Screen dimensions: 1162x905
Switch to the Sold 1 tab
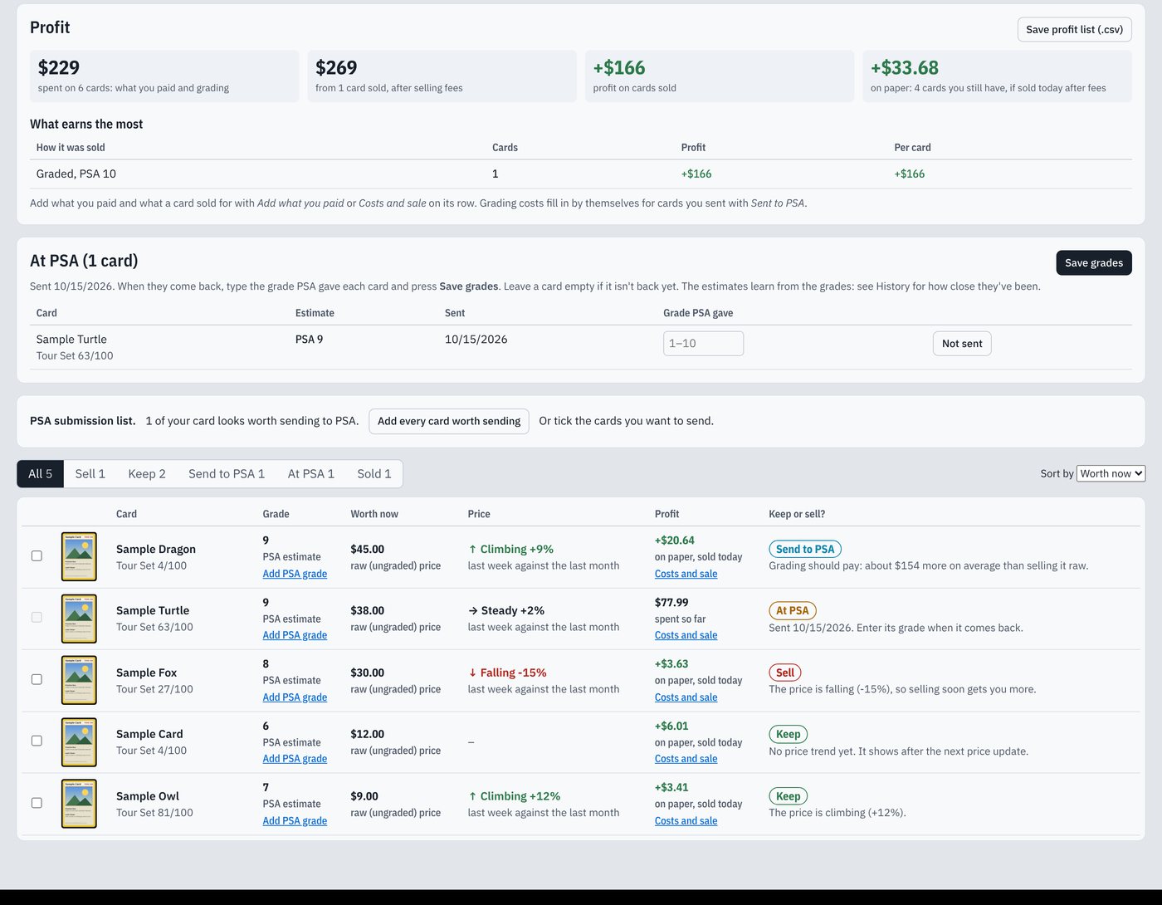click(x=374, y=474)
